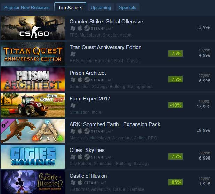Open the Upcoming tab
The image size is (215, 194).
[101, 7]
